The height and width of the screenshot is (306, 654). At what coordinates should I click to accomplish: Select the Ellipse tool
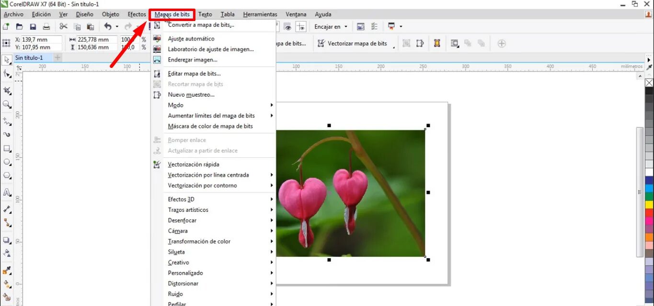coord(7,162)
